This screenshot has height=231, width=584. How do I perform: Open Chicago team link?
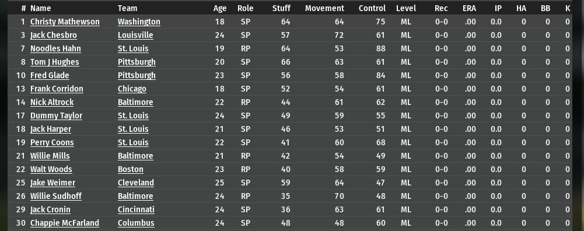click(132, 89)
